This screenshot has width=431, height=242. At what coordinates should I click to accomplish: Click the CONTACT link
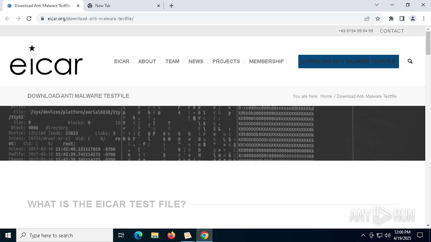tap(392, 31)
